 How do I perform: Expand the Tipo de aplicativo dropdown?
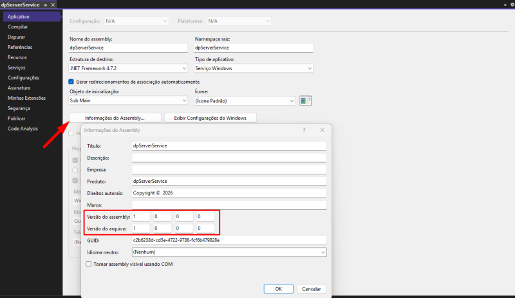(x=253, y=68)
